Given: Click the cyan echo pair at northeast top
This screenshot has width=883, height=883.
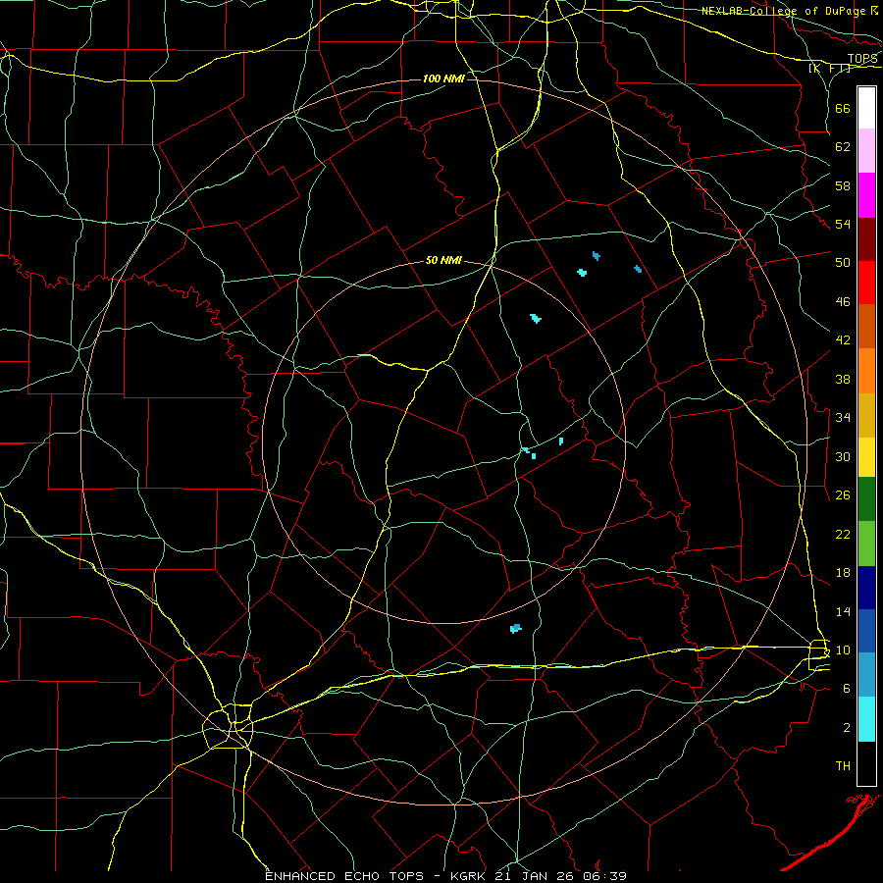Looking at the screenshot, I should pyautogui.click(x=589, y=264).
